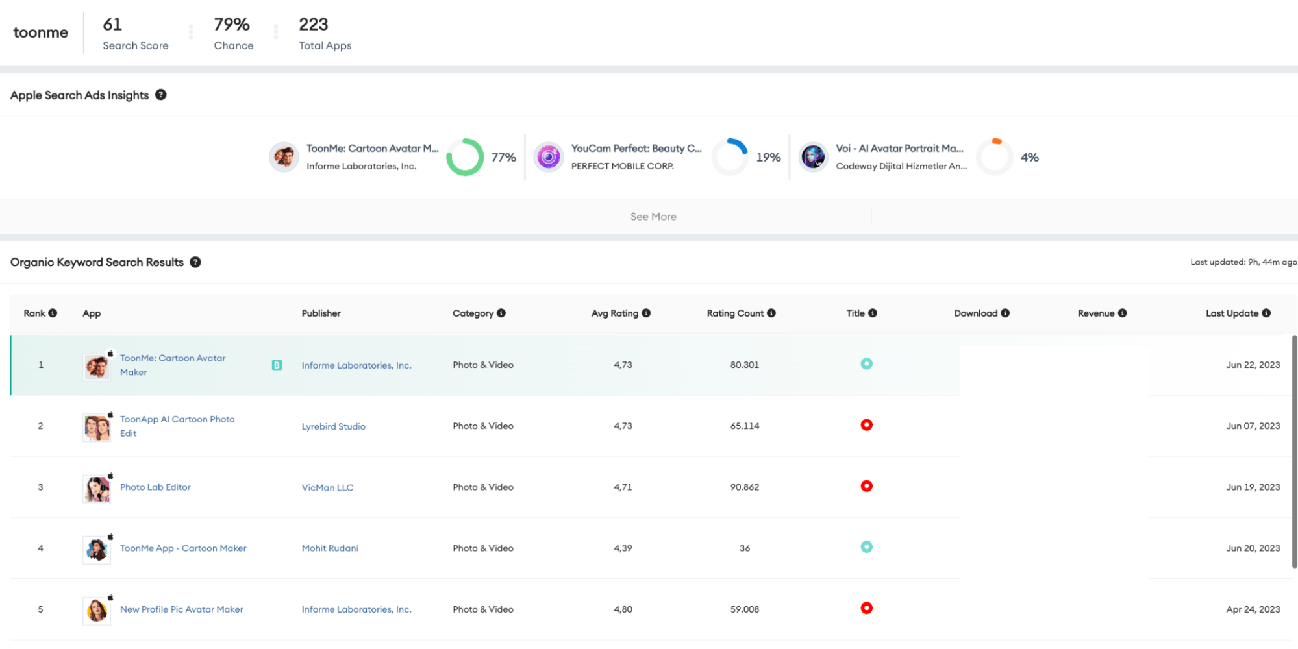Click the Last updated: 9h, 44m ago text
1298x649 pixels.
pyautogui.click(x=1243, y=262)
